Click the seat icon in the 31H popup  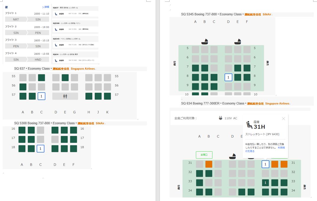click(x=249, y=125)
